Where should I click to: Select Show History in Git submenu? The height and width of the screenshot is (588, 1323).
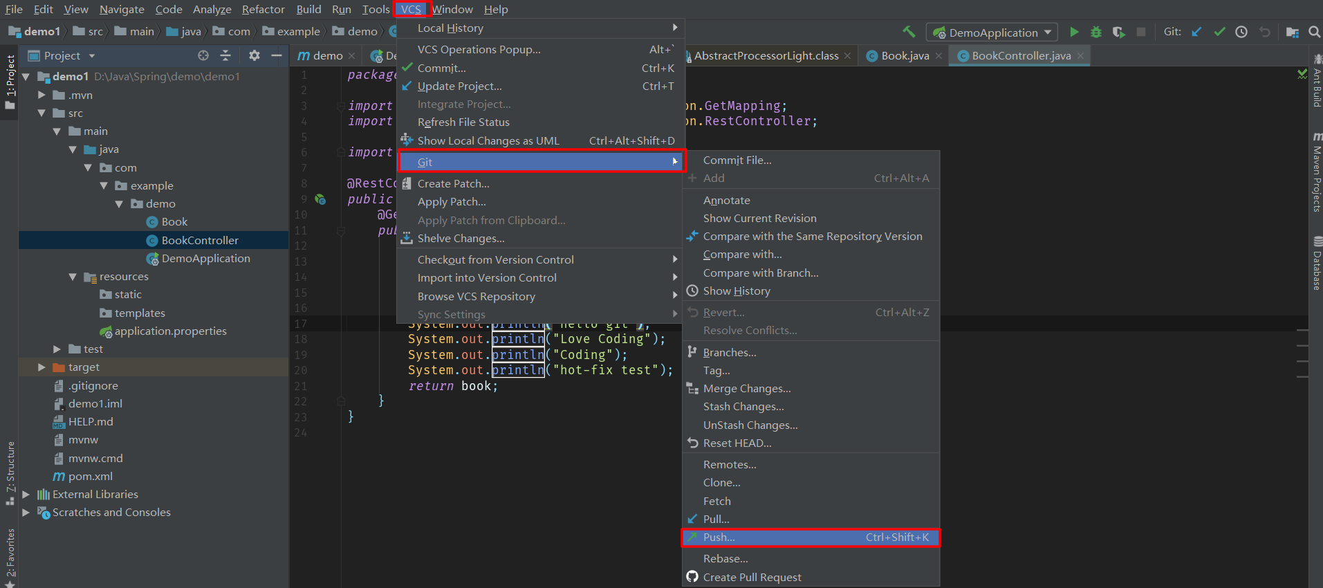[x=811, y=291]
